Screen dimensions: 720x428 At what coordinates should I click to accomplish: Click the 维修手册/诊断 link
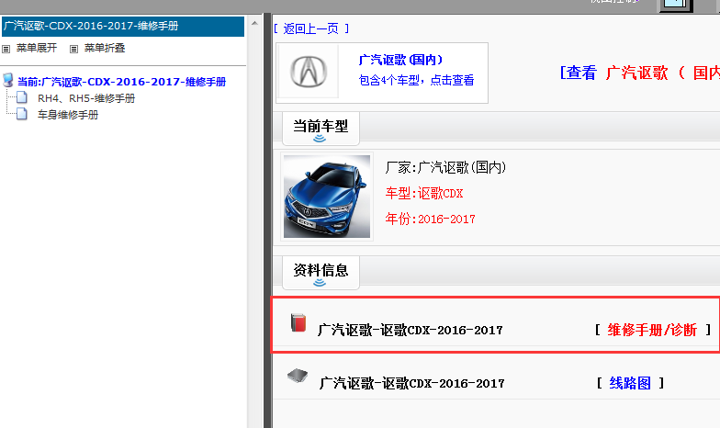tap(652, 330)
